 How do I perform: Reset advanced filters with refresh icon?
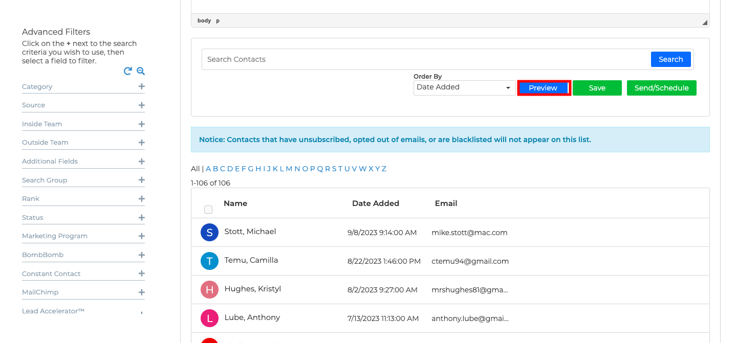click(128, 71)
